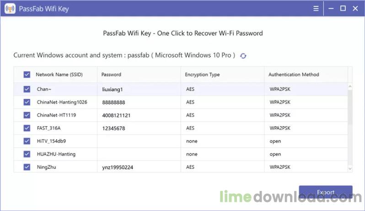The image size is (365, 211).
Task: Deselect the FAST_316A network checkbox
Action: tap(27, 128)
